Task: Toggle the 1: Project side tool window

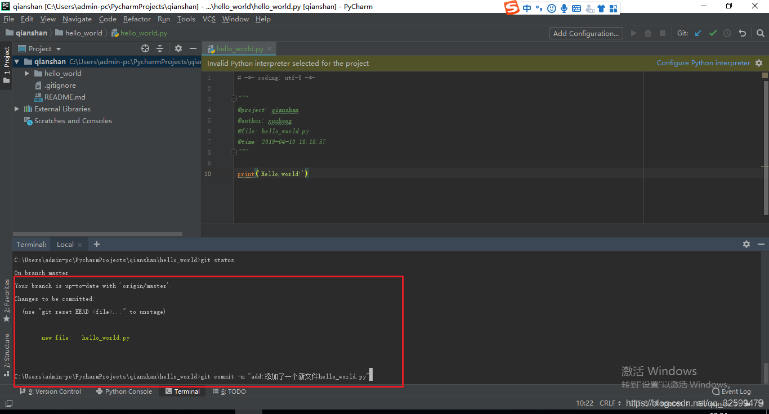Action: (x=6, y=65)
